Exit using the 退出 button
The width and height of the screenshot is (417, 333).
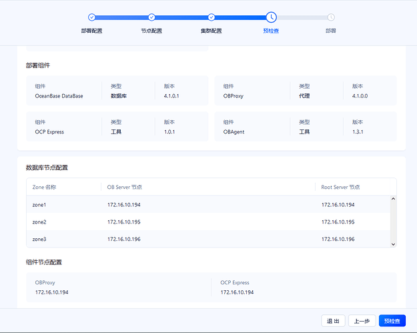[333, 321]
